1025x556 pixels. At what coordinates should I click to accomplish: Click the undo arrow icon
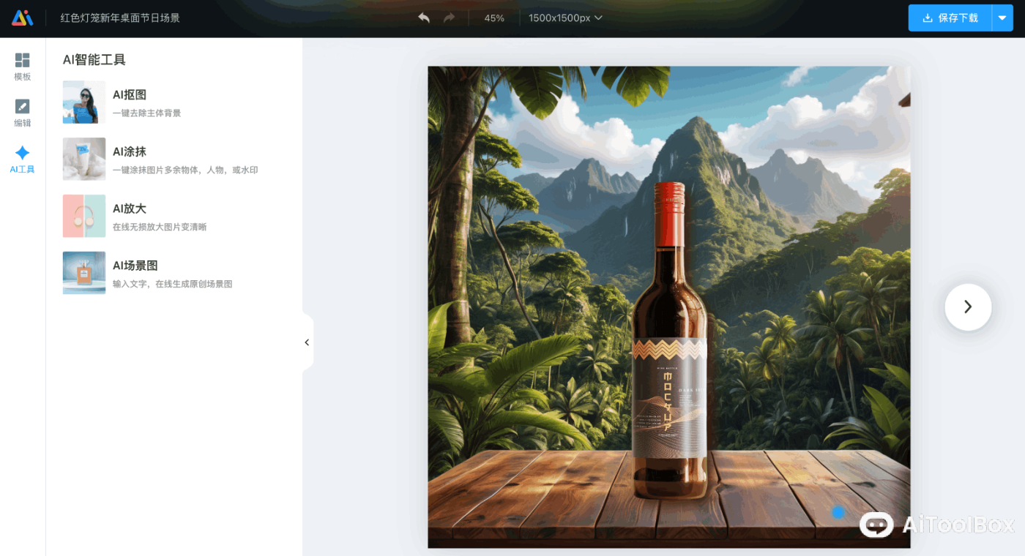click(424, 18)
